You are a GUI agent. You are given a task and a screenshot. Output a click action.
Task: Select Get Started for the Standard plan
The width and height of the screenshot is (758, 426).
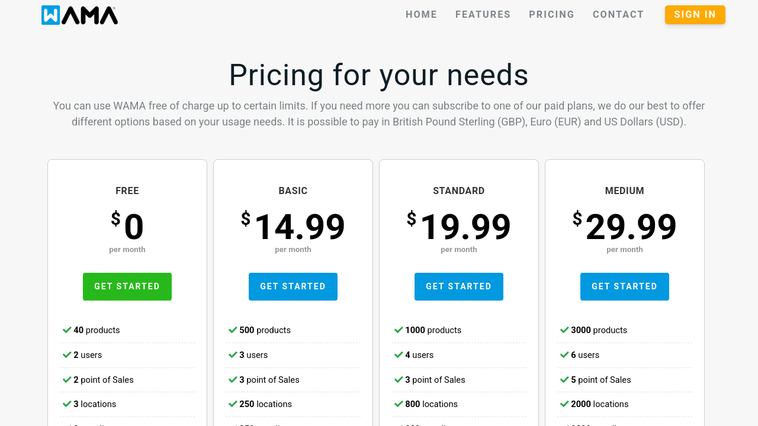point(459,286)
